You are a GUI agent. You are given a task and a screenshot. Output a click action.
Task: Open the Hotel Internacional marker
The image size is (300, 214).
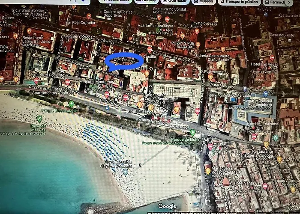coord(254,137)
